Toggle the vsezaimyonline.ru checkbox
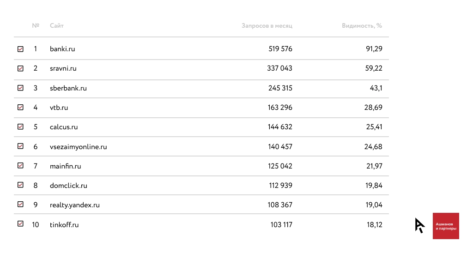 click(x=20, y=146)
